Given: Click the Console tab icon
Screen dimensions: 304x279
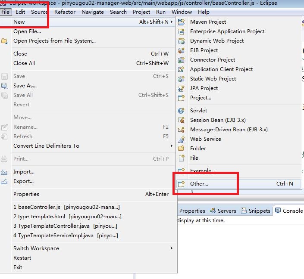Looking at the screenshot, I should [278, 211].
